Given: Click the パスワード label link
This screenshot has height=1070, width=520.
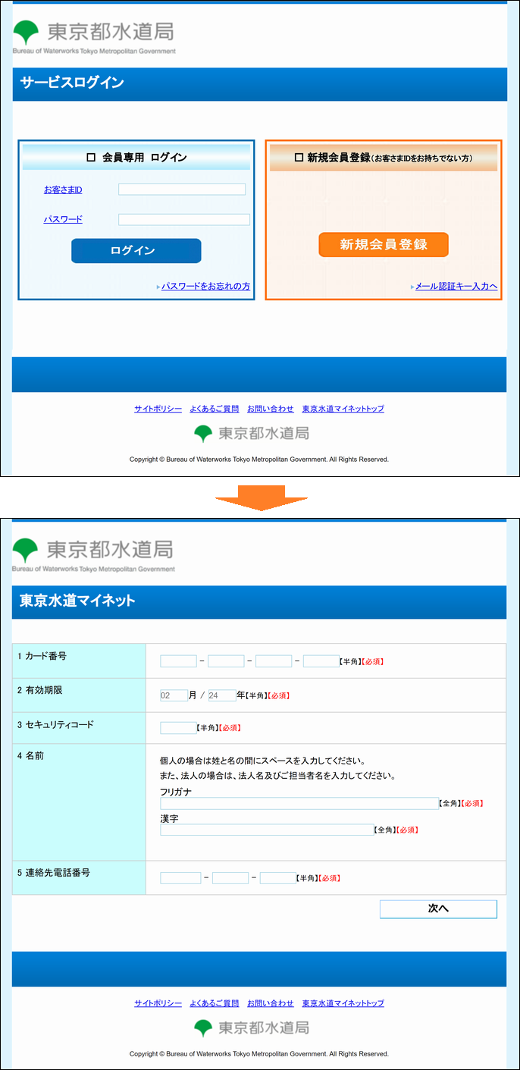Looking at the screenshot, I should point(63,220).
